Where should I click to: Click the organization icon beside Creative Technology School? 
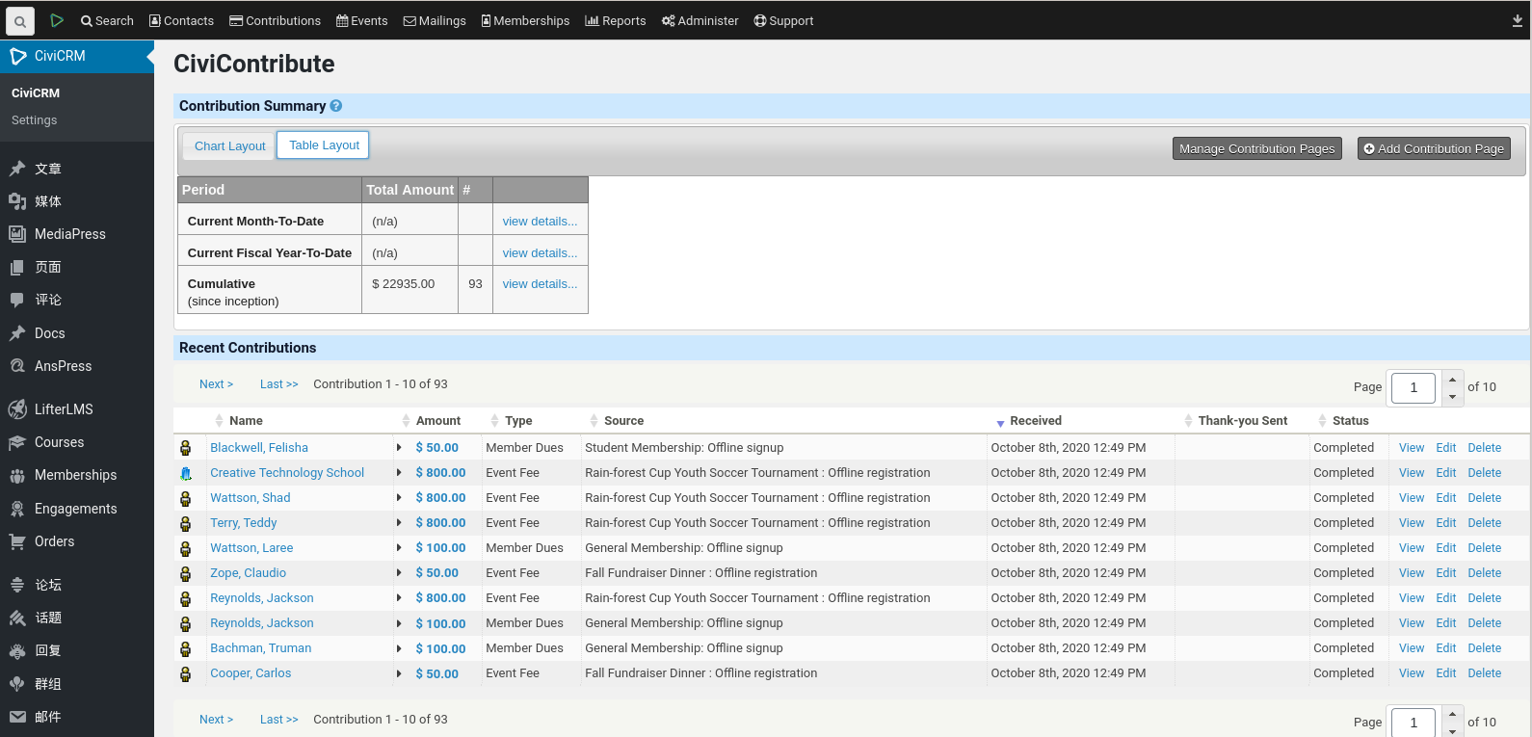(x=186, y=473)
